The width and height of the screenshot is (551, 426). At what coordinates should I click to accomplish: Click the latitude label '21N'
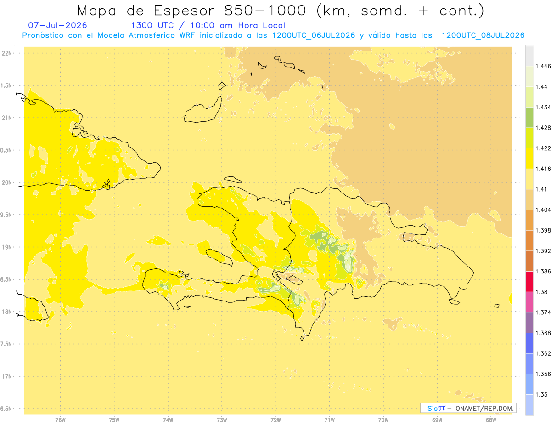pyautogui.click(x=6, y=118)
